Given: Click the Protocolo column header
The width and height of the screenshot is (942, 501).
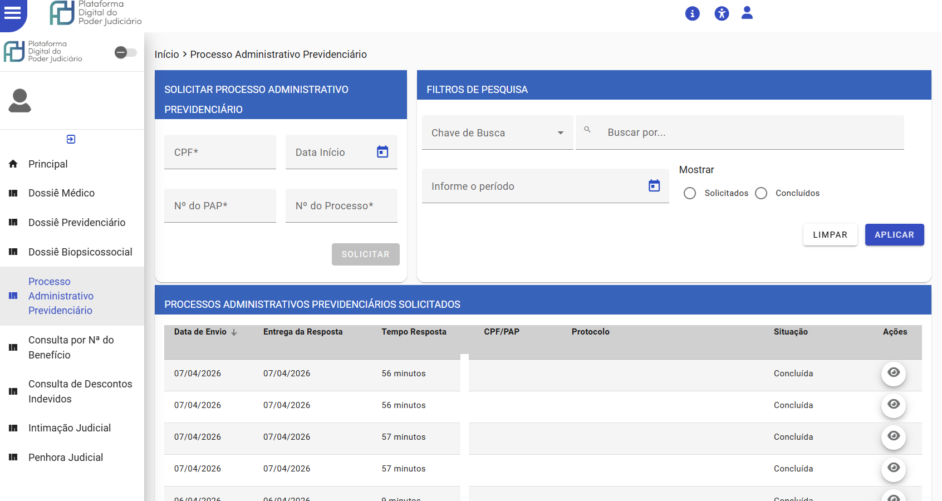Looking at the screenshot, I should (590, 332).
